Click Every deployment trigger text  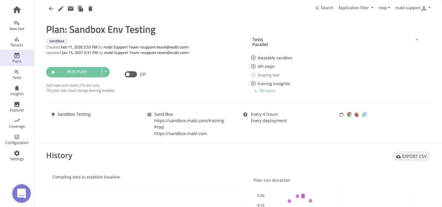click(x=269, y=121)
